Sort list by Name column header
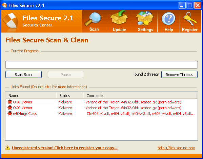The image size is (203, 159). (31, 96)
